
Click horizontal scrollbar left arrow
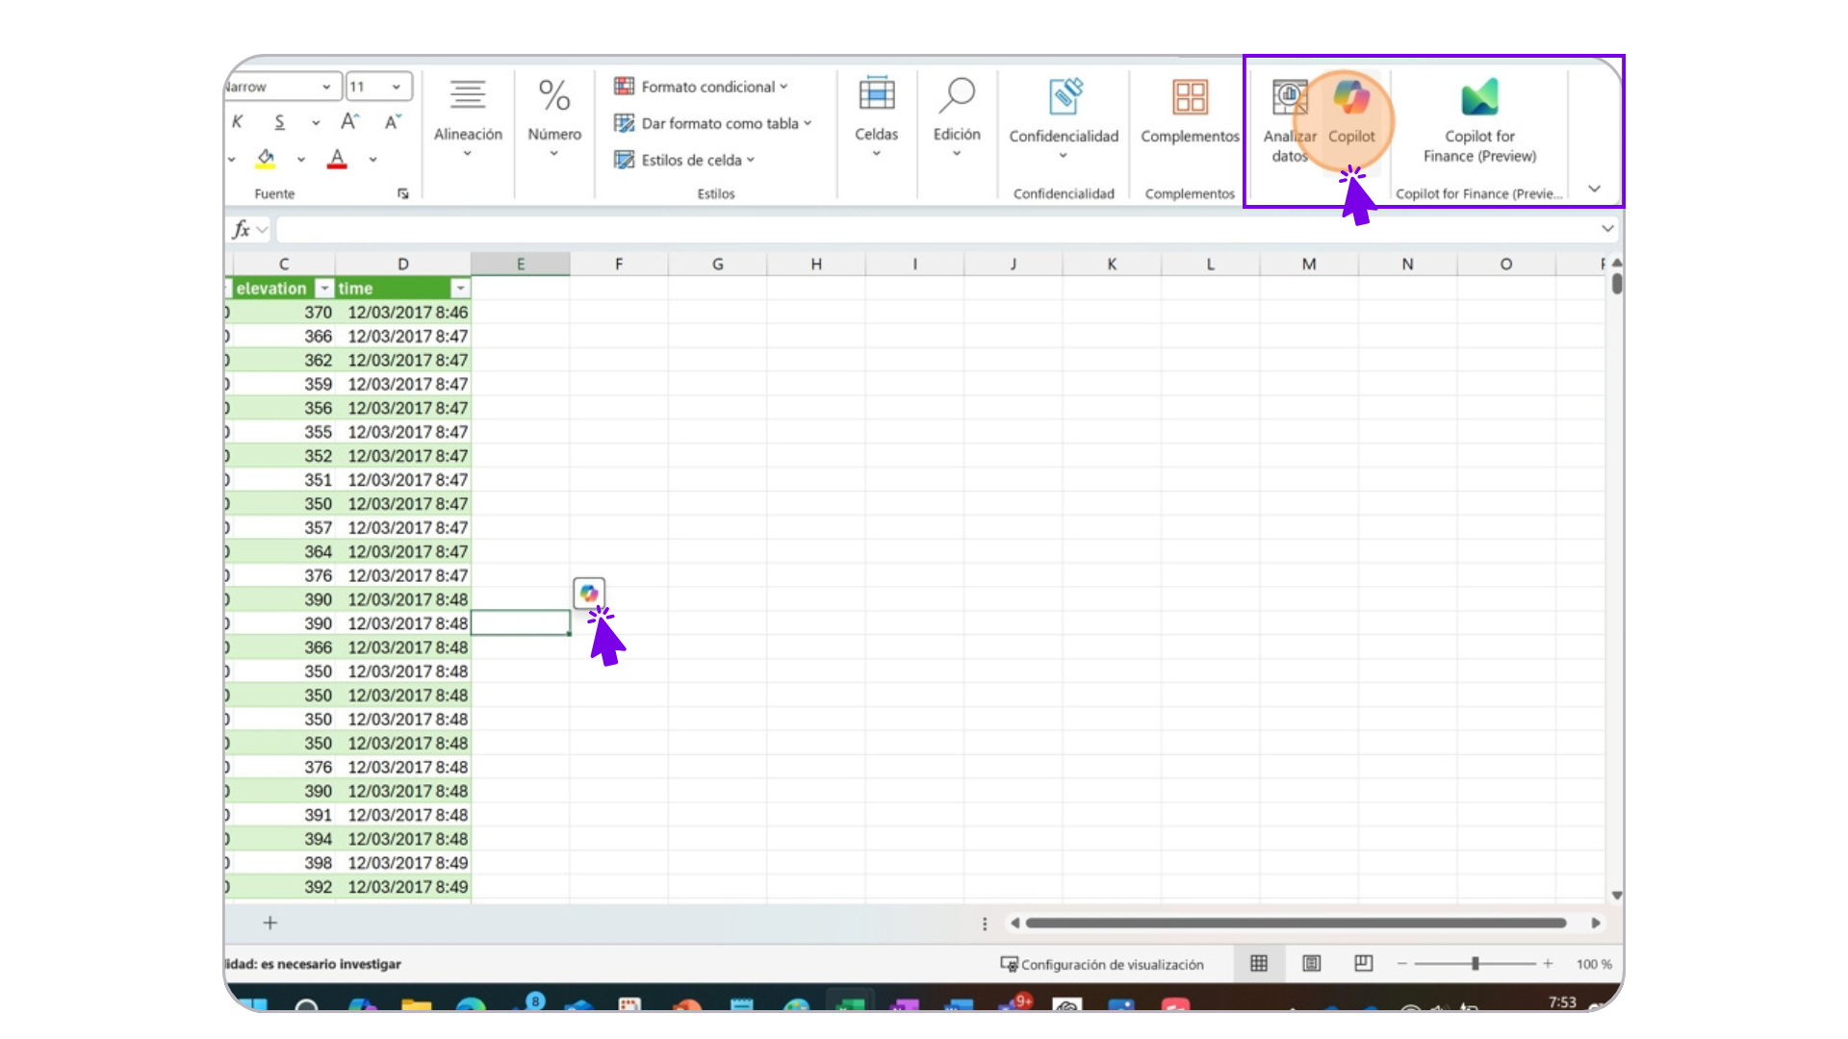(x=1014, y=923)
